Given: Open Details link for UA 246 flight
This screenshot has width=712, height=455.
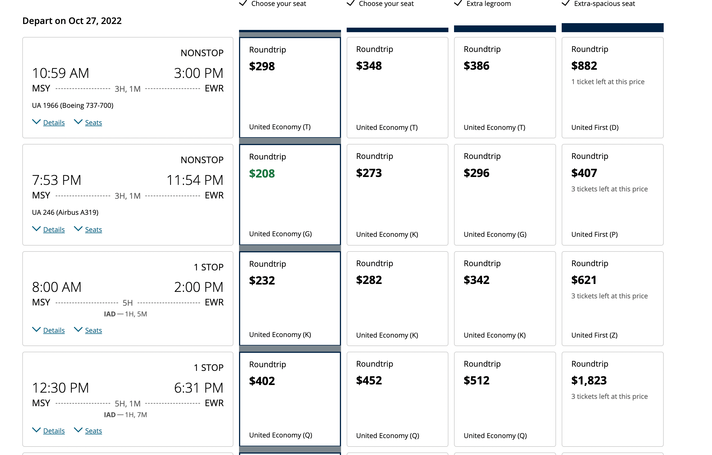Looking at the screenshot, I should click(54, 229).
